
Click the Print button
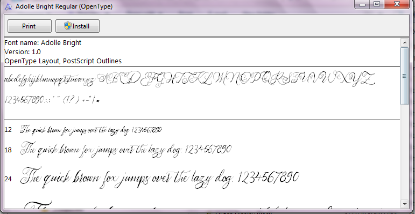click(30, 26)
